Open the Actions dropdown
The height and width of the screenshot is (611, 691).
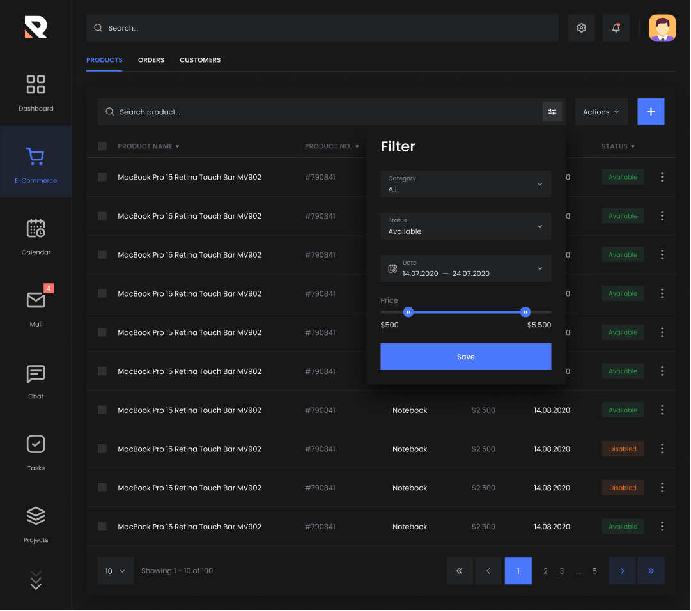click(602, 112)
